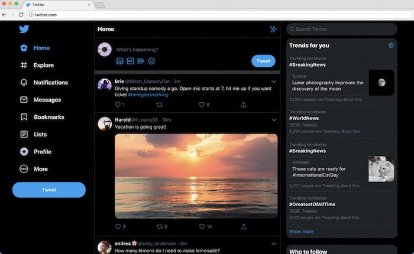This screenshot has height=254, width=414.
Task: Like Brie's tweet with 8 likes
Action: tap(202, 105)
